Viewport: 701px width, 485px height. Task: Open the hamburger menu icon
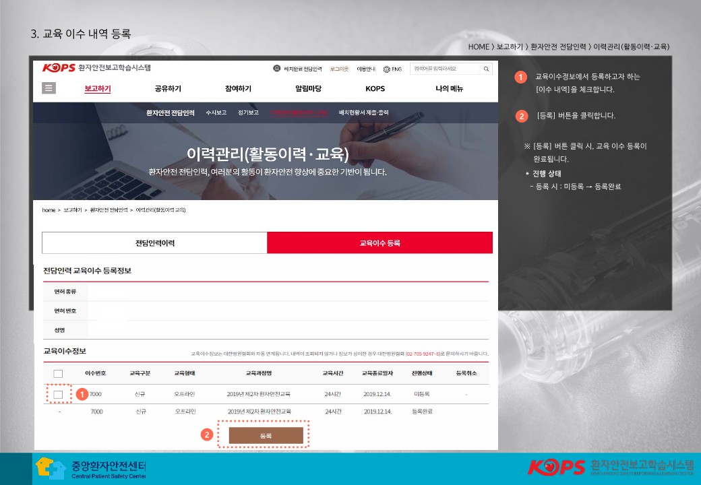(49, 88)
